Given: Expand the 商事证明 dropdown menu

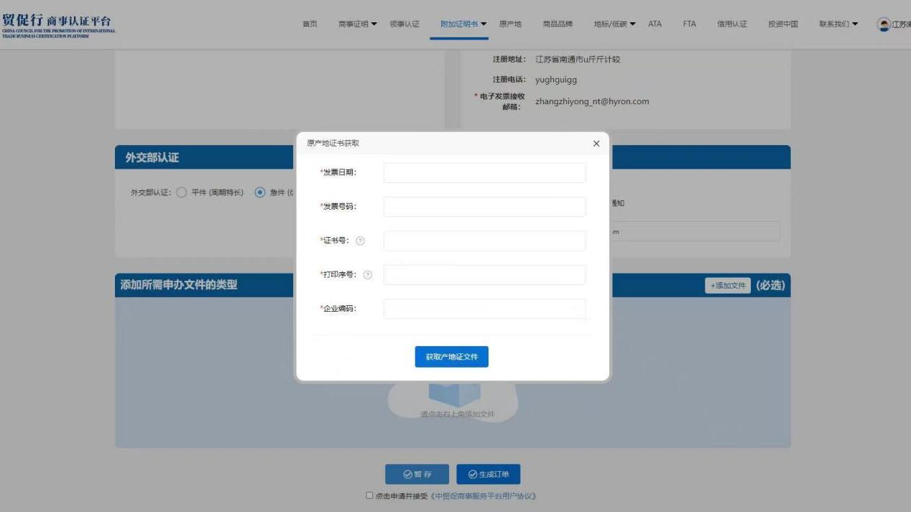Looking at the screenshot, I should (x=357, y=24).
